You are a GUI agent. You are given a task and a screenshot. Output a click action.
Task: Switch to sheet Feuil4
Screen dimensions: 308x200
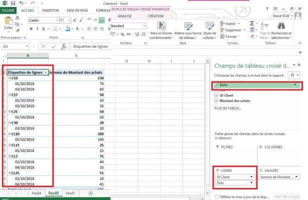[37, 193]
